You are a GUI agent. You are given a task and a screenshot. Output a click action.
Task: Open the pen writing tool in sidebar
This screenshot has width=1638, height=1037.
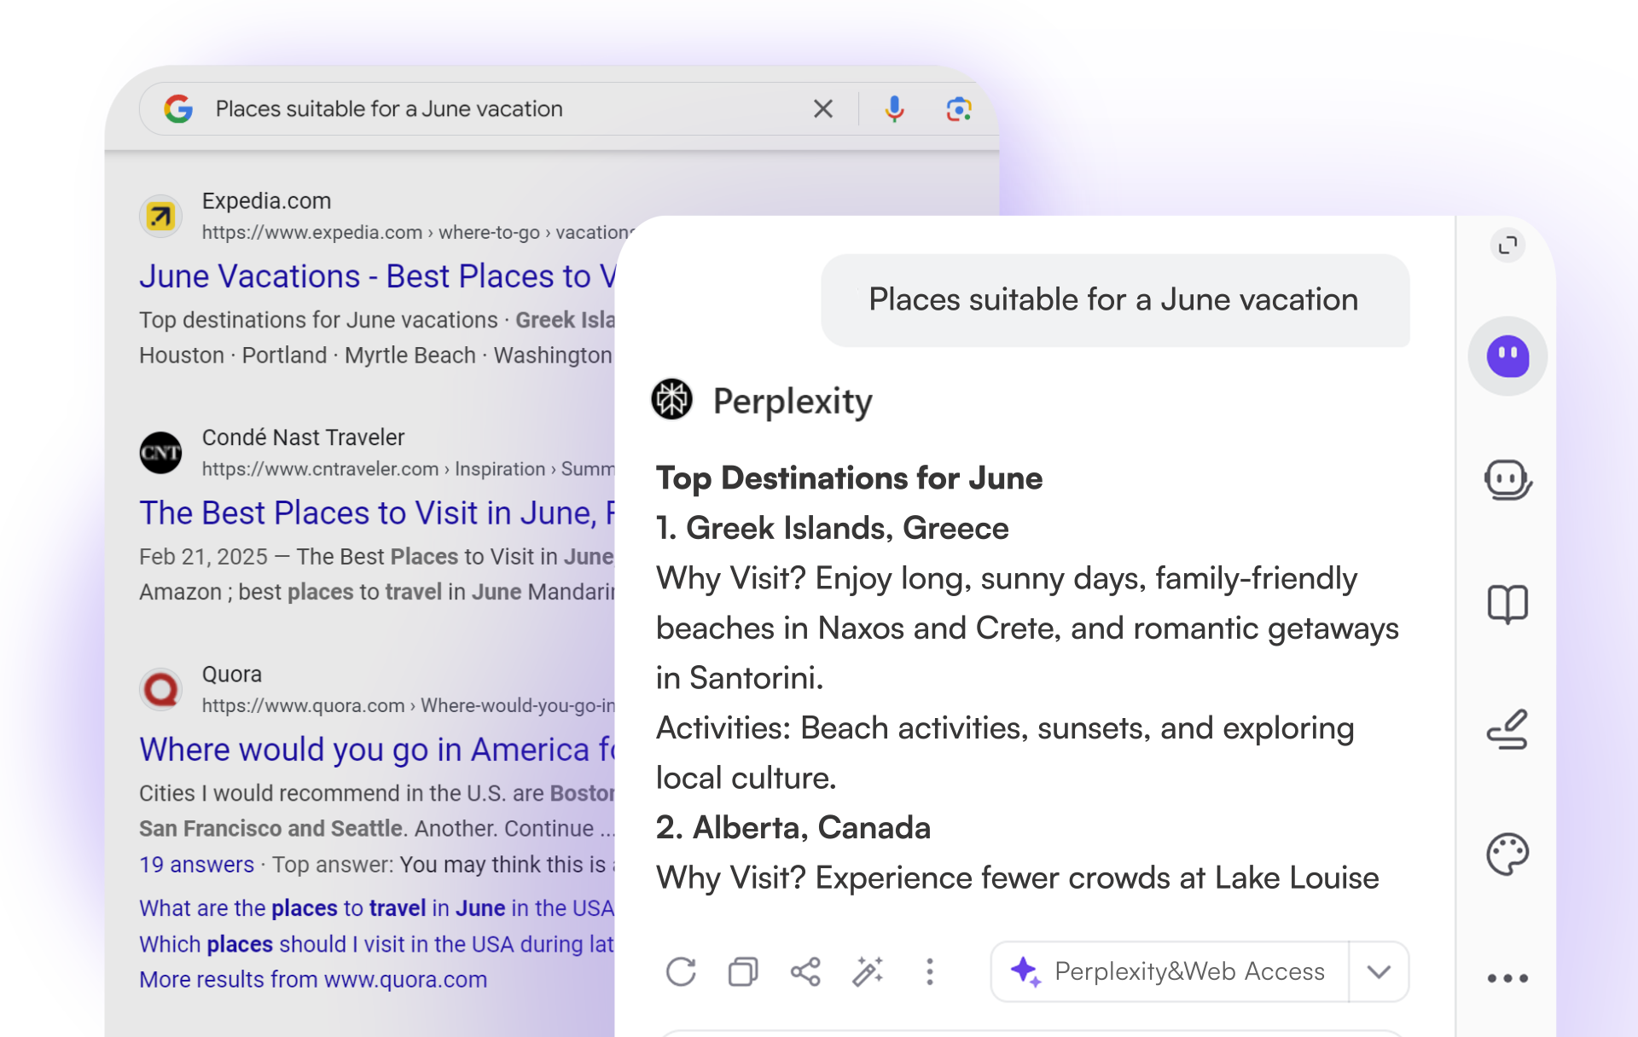[x=1507, y=730]
